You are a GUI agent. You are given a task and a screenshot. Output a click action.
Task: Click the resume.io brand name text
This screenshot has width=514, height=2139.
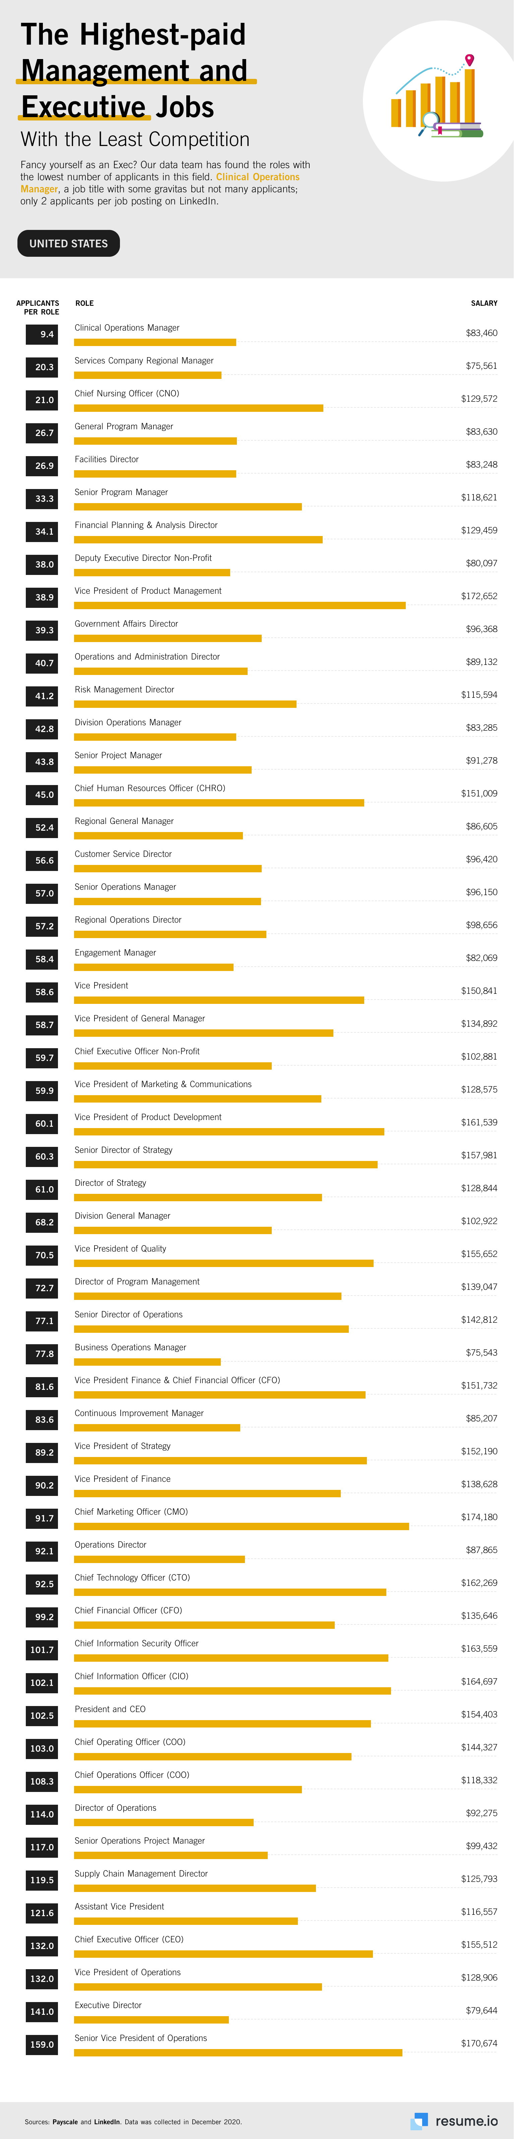click(467, 2121)
